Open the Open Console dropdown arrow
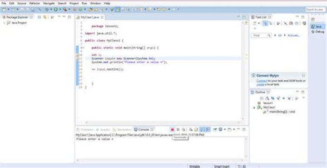The image size is (327, 168). click(x=234, y=130)
